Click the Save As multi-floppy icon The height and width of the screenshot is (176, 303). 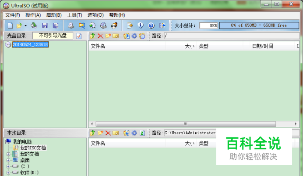[56, 25]
